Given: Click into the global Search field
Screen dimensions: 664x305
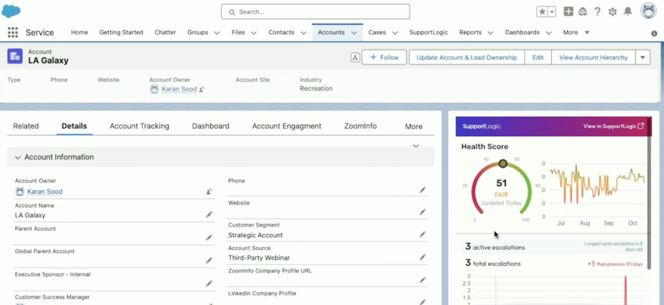Looking at the screenshot, I should click(x=315, y=12).
